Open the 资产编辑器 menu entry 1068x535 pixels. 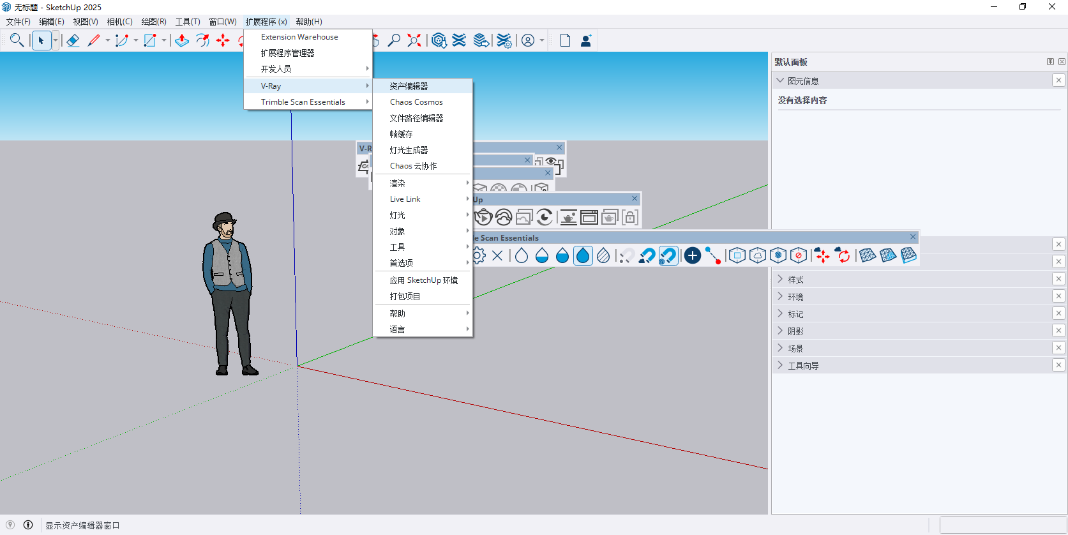pos(423,86)
